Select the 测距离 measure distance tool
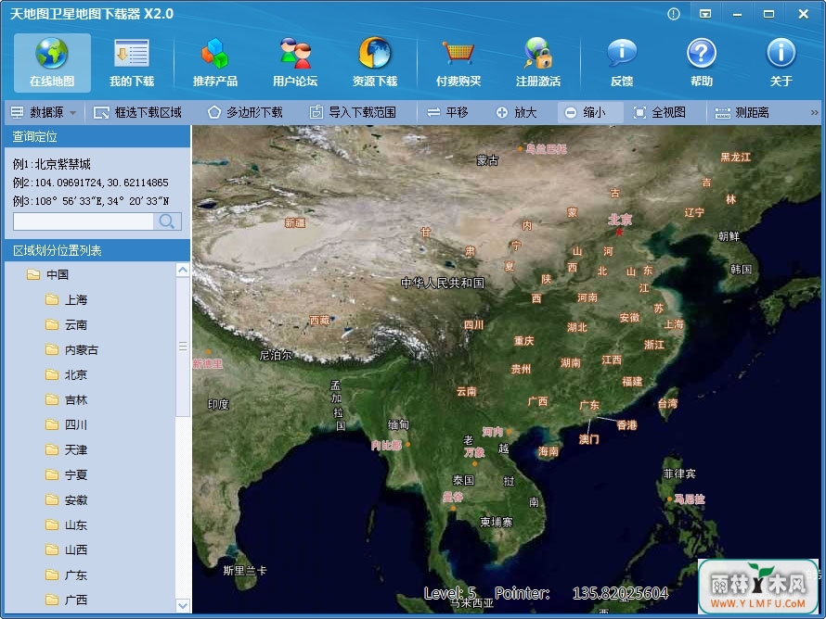 tap(742, 112)
